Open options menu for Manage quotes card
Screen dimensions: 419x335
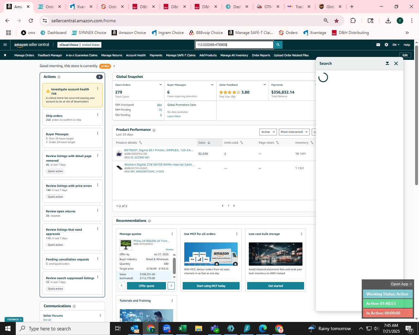[x=172, y=234]
